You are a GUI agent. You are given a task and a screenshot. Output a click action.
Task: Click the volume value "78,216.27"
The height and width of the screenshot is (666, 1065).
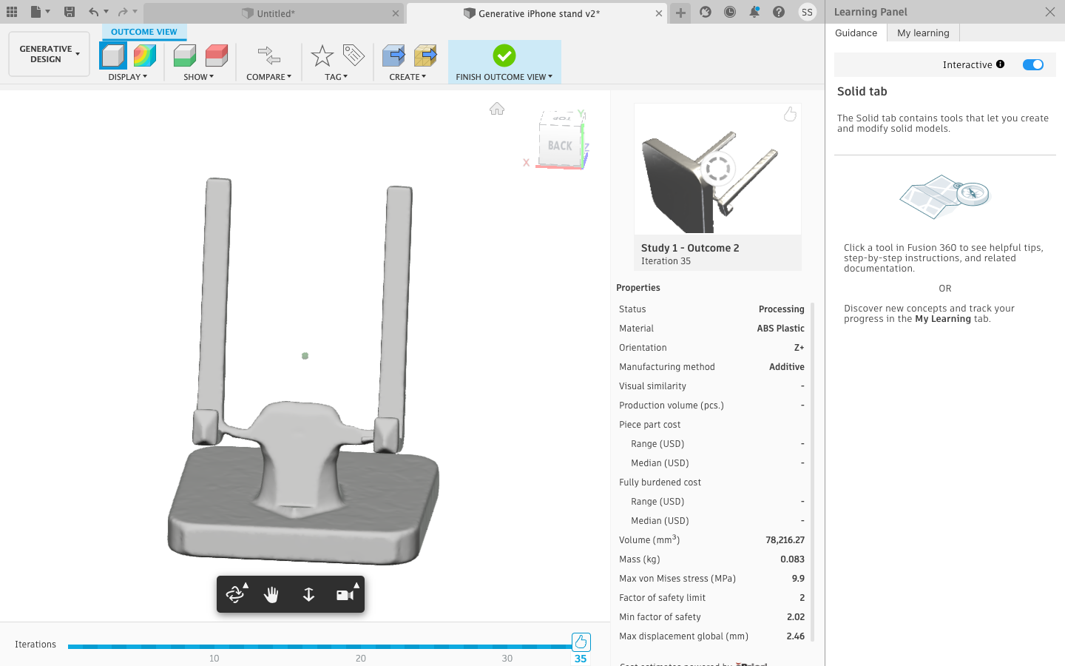(x=785, y=540)
